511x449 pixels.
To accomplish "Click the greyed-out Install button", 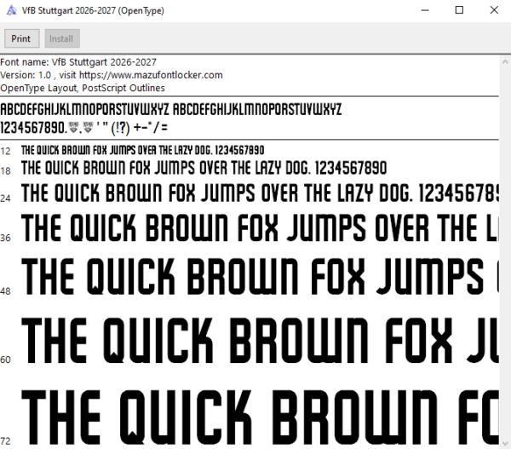I will click(x=62, y=38).
